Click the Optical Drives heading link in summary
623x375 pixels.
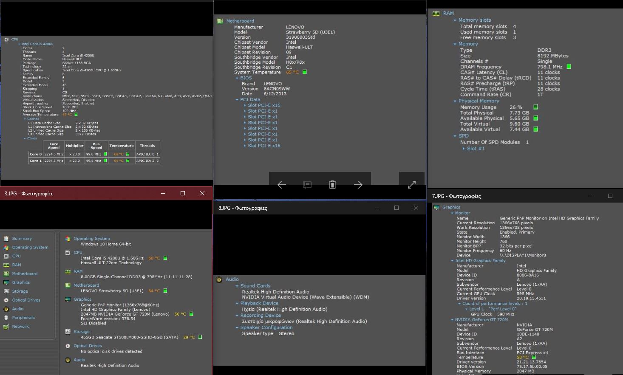click(88, 346)
